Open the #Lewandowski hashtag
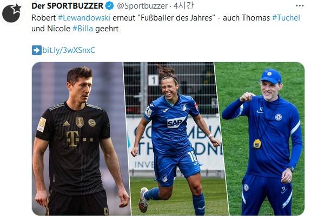Viewport: 311px width, 221px height. click(x=84, y=18)
